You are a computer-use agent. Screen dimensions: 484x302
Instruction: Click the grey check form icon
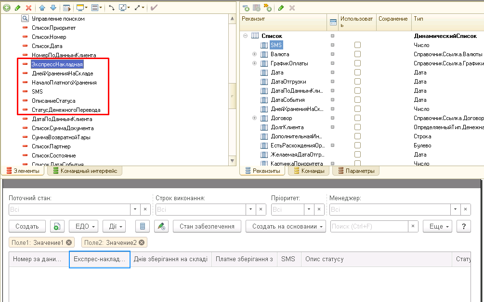click(x=154, y=8)
